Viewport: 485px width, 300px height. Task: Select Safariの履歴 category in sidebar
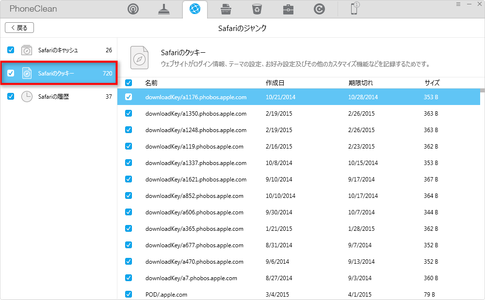59,97
